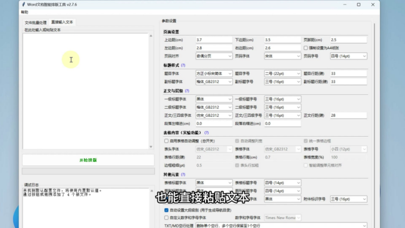Switch to the 直接输入文本 tab
The height and width of the screenshot is (228, 405).
[62, 22]
